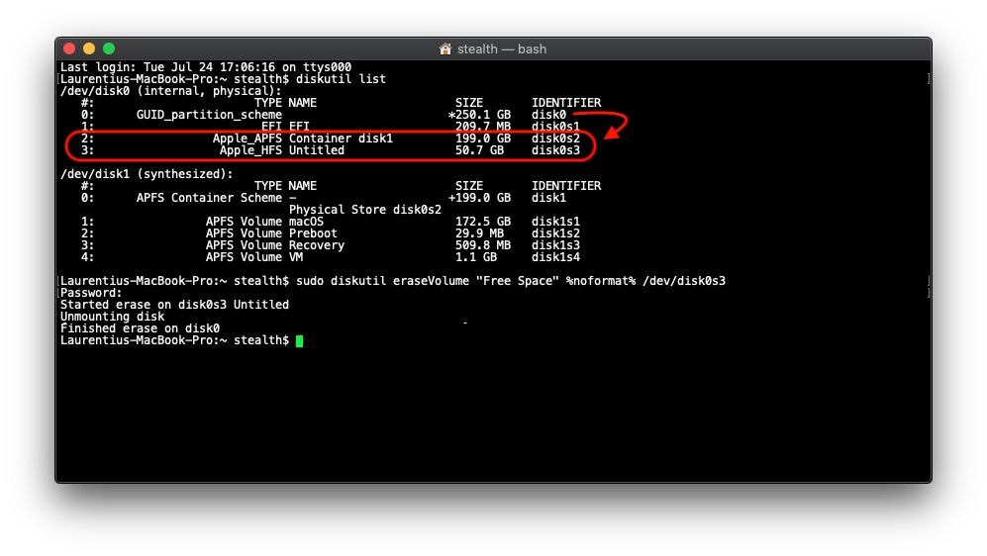Click the red curved arrow annotation

tap(619, 127)
